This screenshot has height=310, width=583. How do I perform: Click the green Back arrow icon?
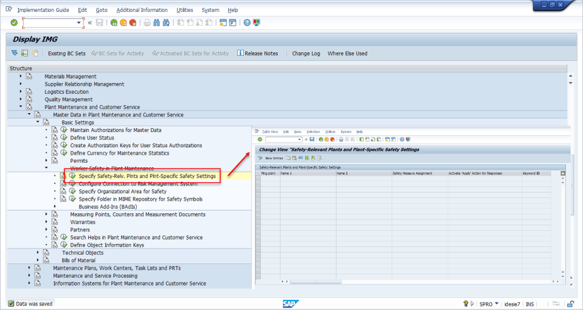pyautogui.click(x=114, y=23)
